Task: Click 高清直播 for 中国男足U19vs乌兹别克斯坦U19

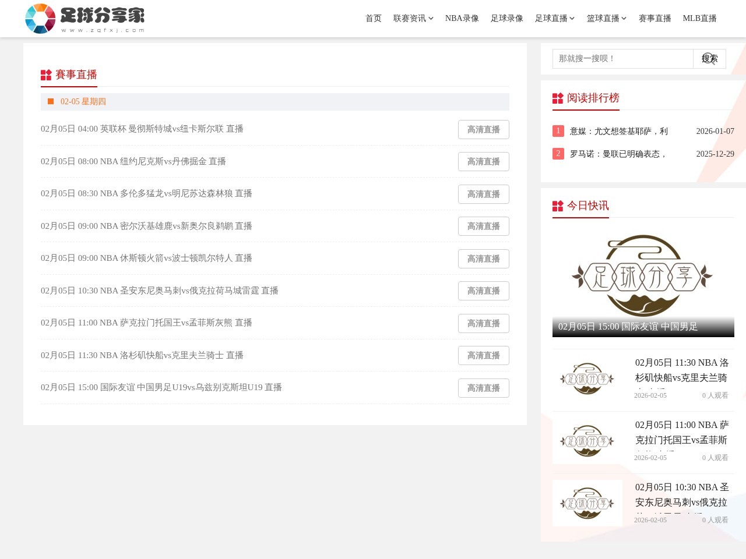Action: pyautogui.click(x=484, y=388)
